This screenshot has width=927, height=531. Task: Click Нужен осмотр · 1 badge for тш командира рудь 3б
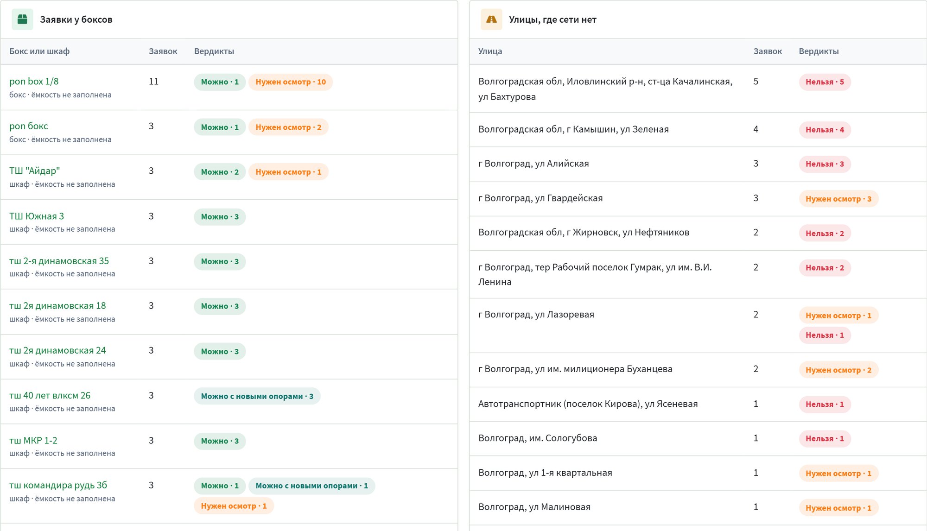(234, 506)
